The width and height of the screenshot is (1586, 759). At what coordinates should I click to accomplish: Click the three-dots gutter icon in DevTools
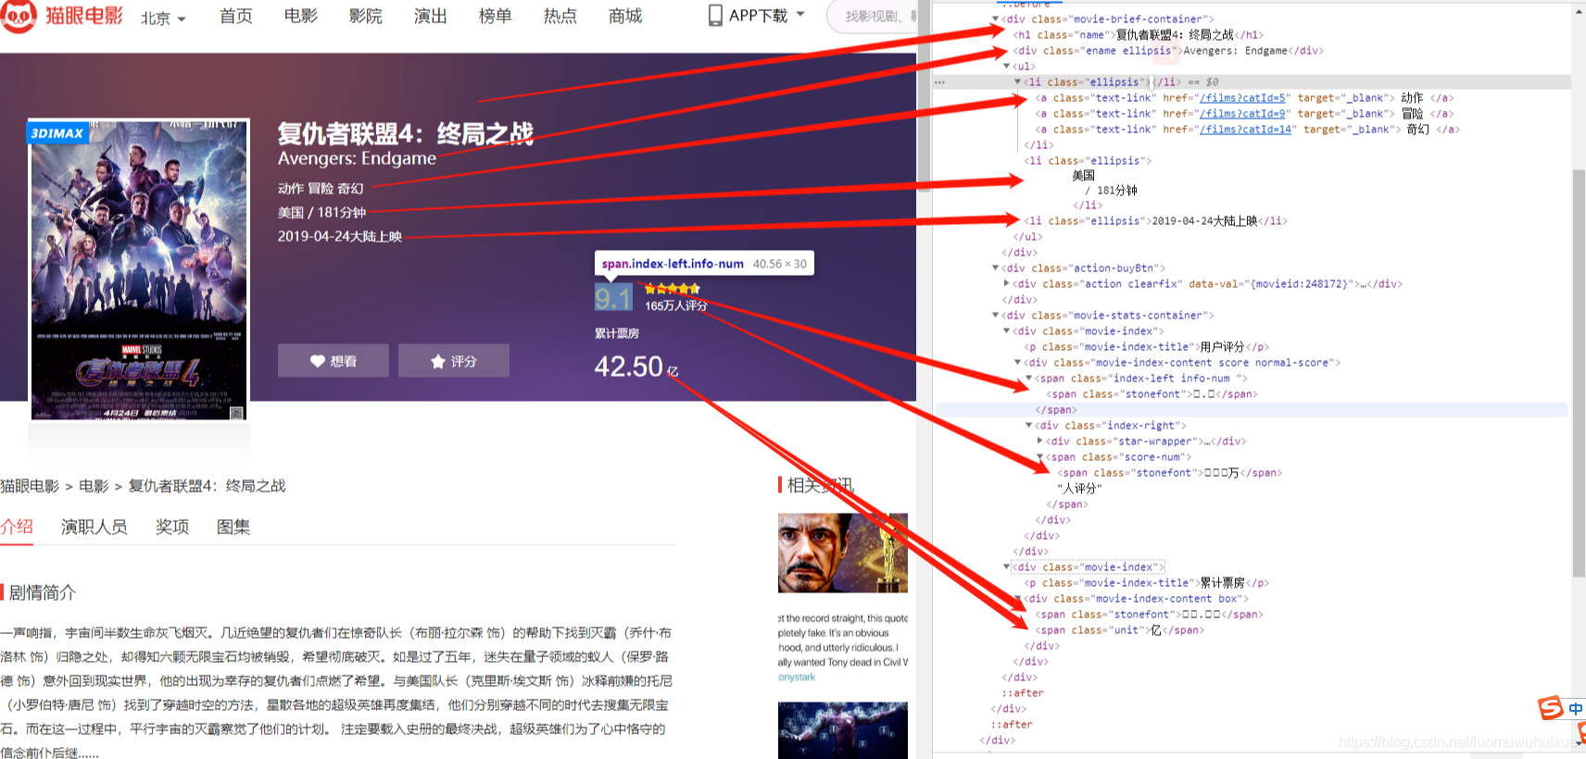940,82
